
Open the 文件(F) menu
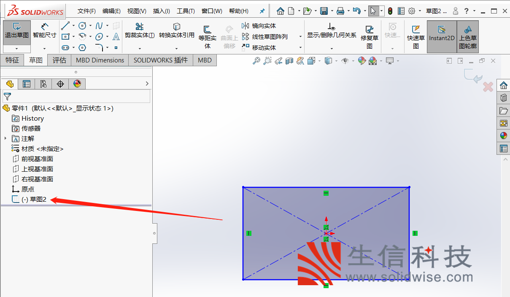[x=86, y=11]
